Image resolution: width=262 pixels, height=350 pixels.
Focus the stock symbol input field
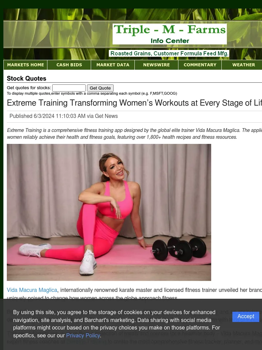(x=69, y=88)
